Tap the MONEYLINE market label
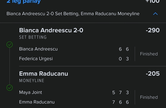 (x=32, y=81)
